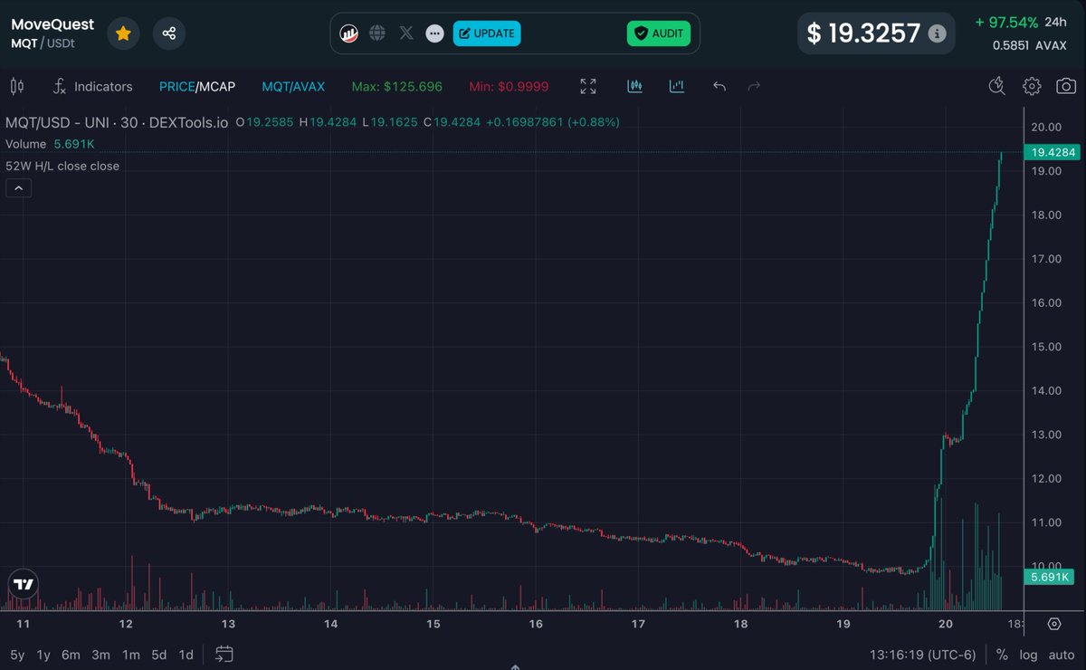Click the $ 19.3257 price display
This screenshot has height=670, width=1086.
tap(863, 33)
